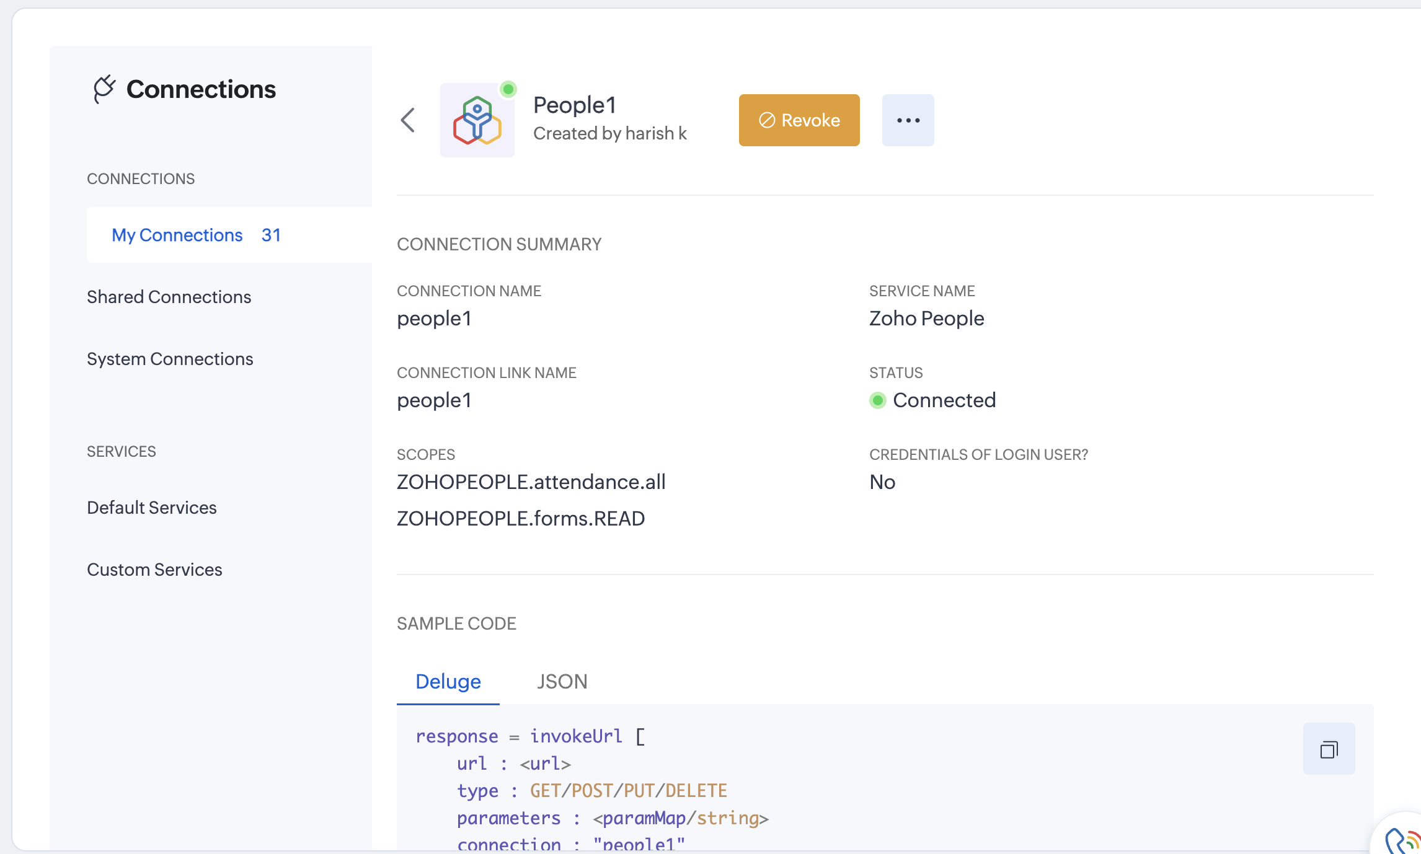Image resolution: width=1421 pixels, height=854 pixels.
Task: Click the People1 connection title
Action: pos(575,105)
